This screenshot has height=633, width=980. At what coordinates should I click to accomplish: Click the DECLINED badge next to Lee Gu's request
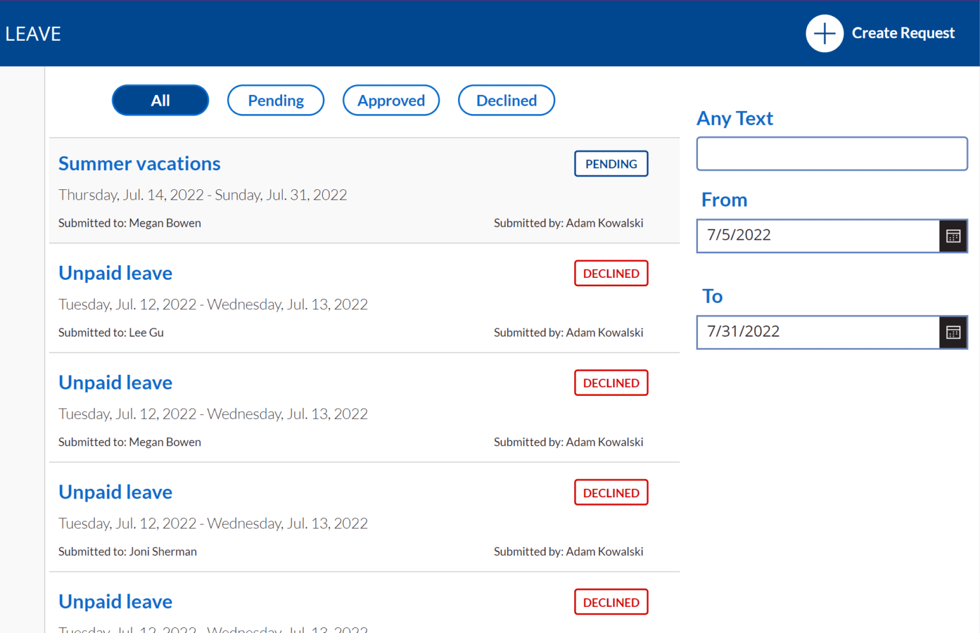611,273
